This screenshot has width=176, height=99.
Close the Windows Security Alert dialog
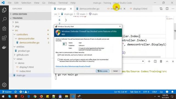point(120,26)
